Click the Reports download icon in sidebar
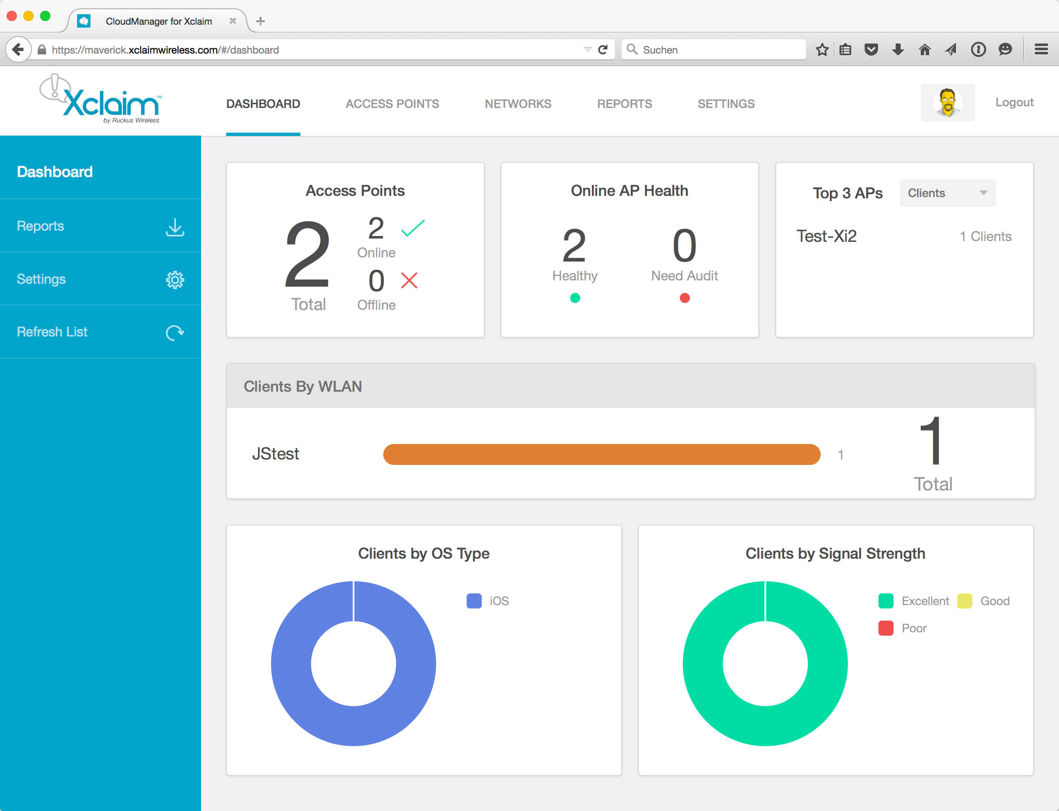The width and height of the screenshot is (1059, 811). (175, 227)
